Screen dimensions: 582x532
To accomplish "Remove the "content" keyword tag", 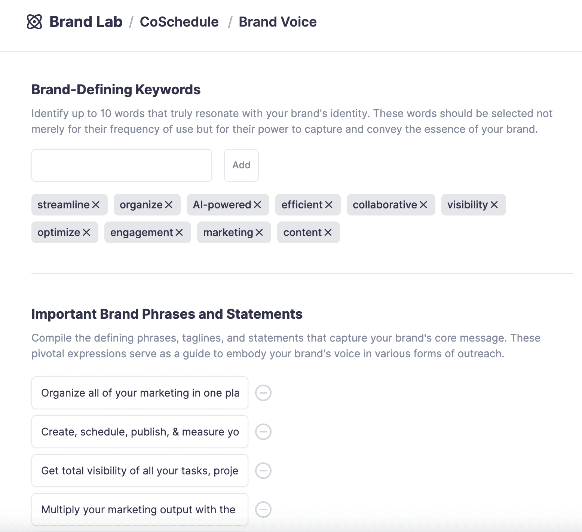I will pyautogui.click(x=327, y=232).
